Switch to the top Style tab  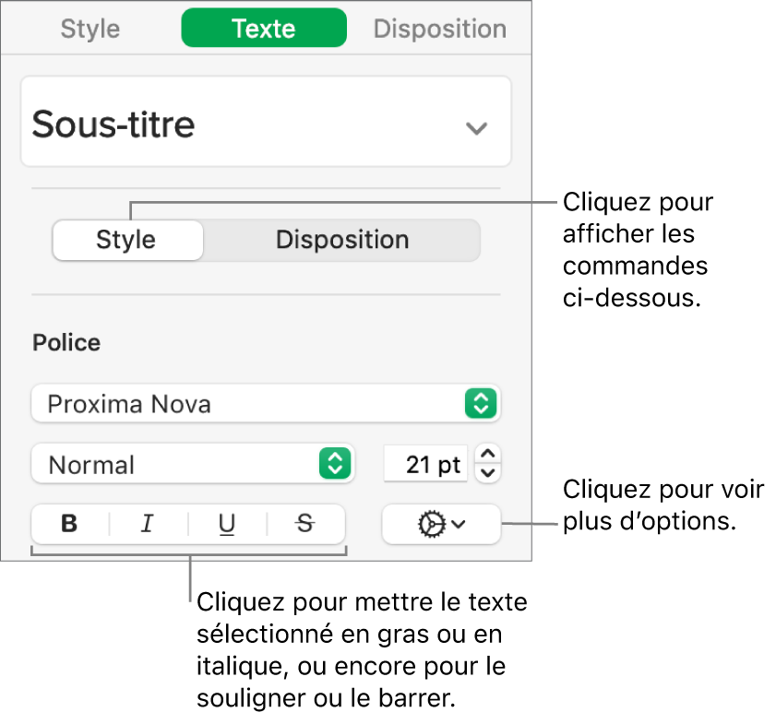click(90, 29)
